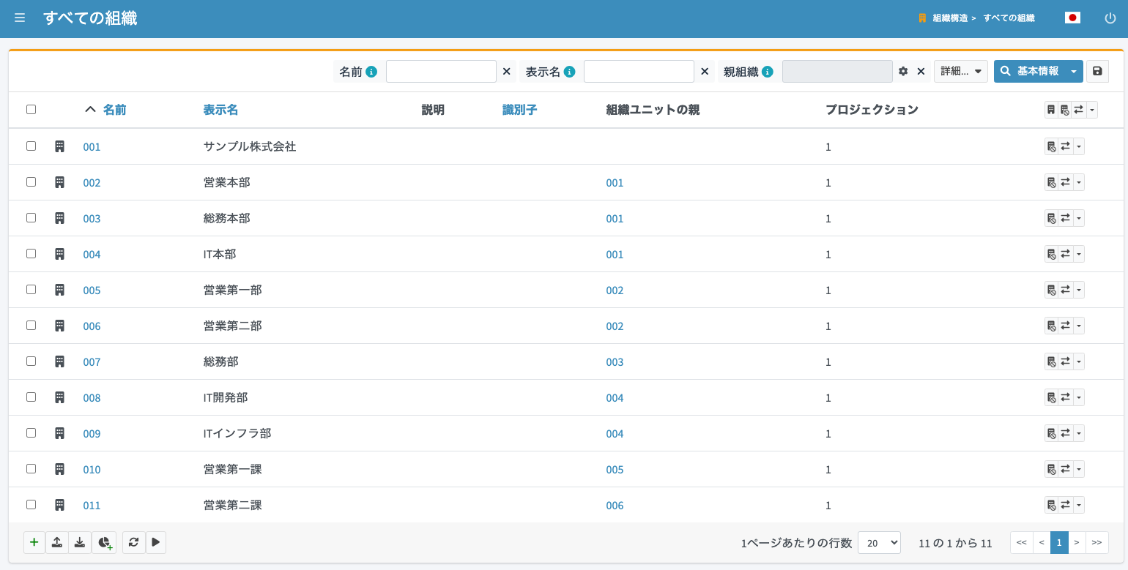Click the 表示名 search input field
Image resolution: width=1128 pixels, height=570 pixels.
639,71
